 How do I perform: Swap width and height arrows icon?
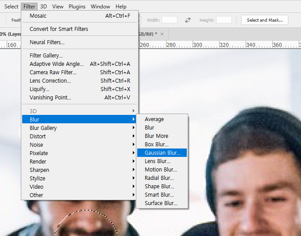(188, 20)
